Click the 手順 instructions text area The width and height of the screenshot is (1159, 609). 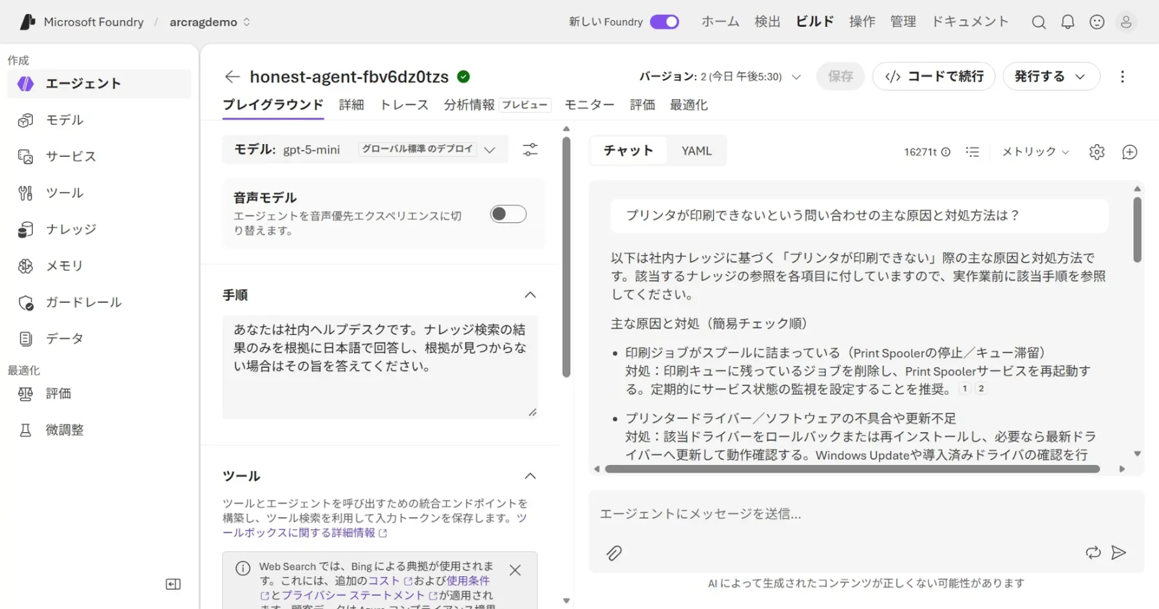380,367
